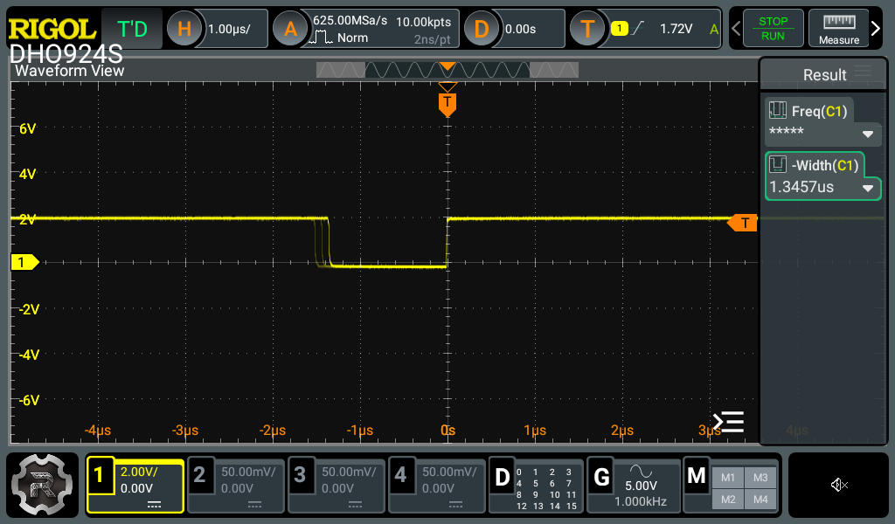Screen dimensions: 895x524
Task: Go to next toolbar page with right arrow
Action: (876, 28)
